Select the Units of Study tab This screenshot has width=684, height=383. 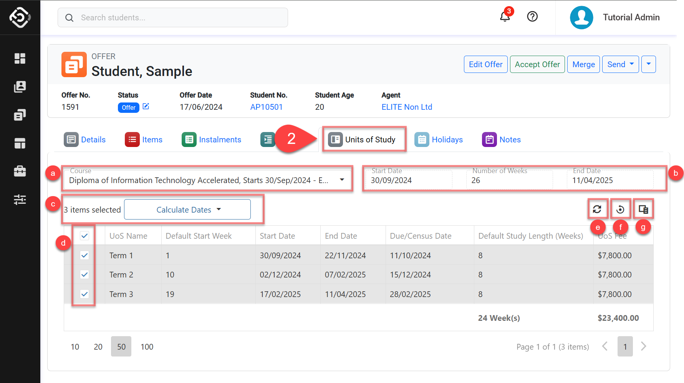[x=362, y=140]
